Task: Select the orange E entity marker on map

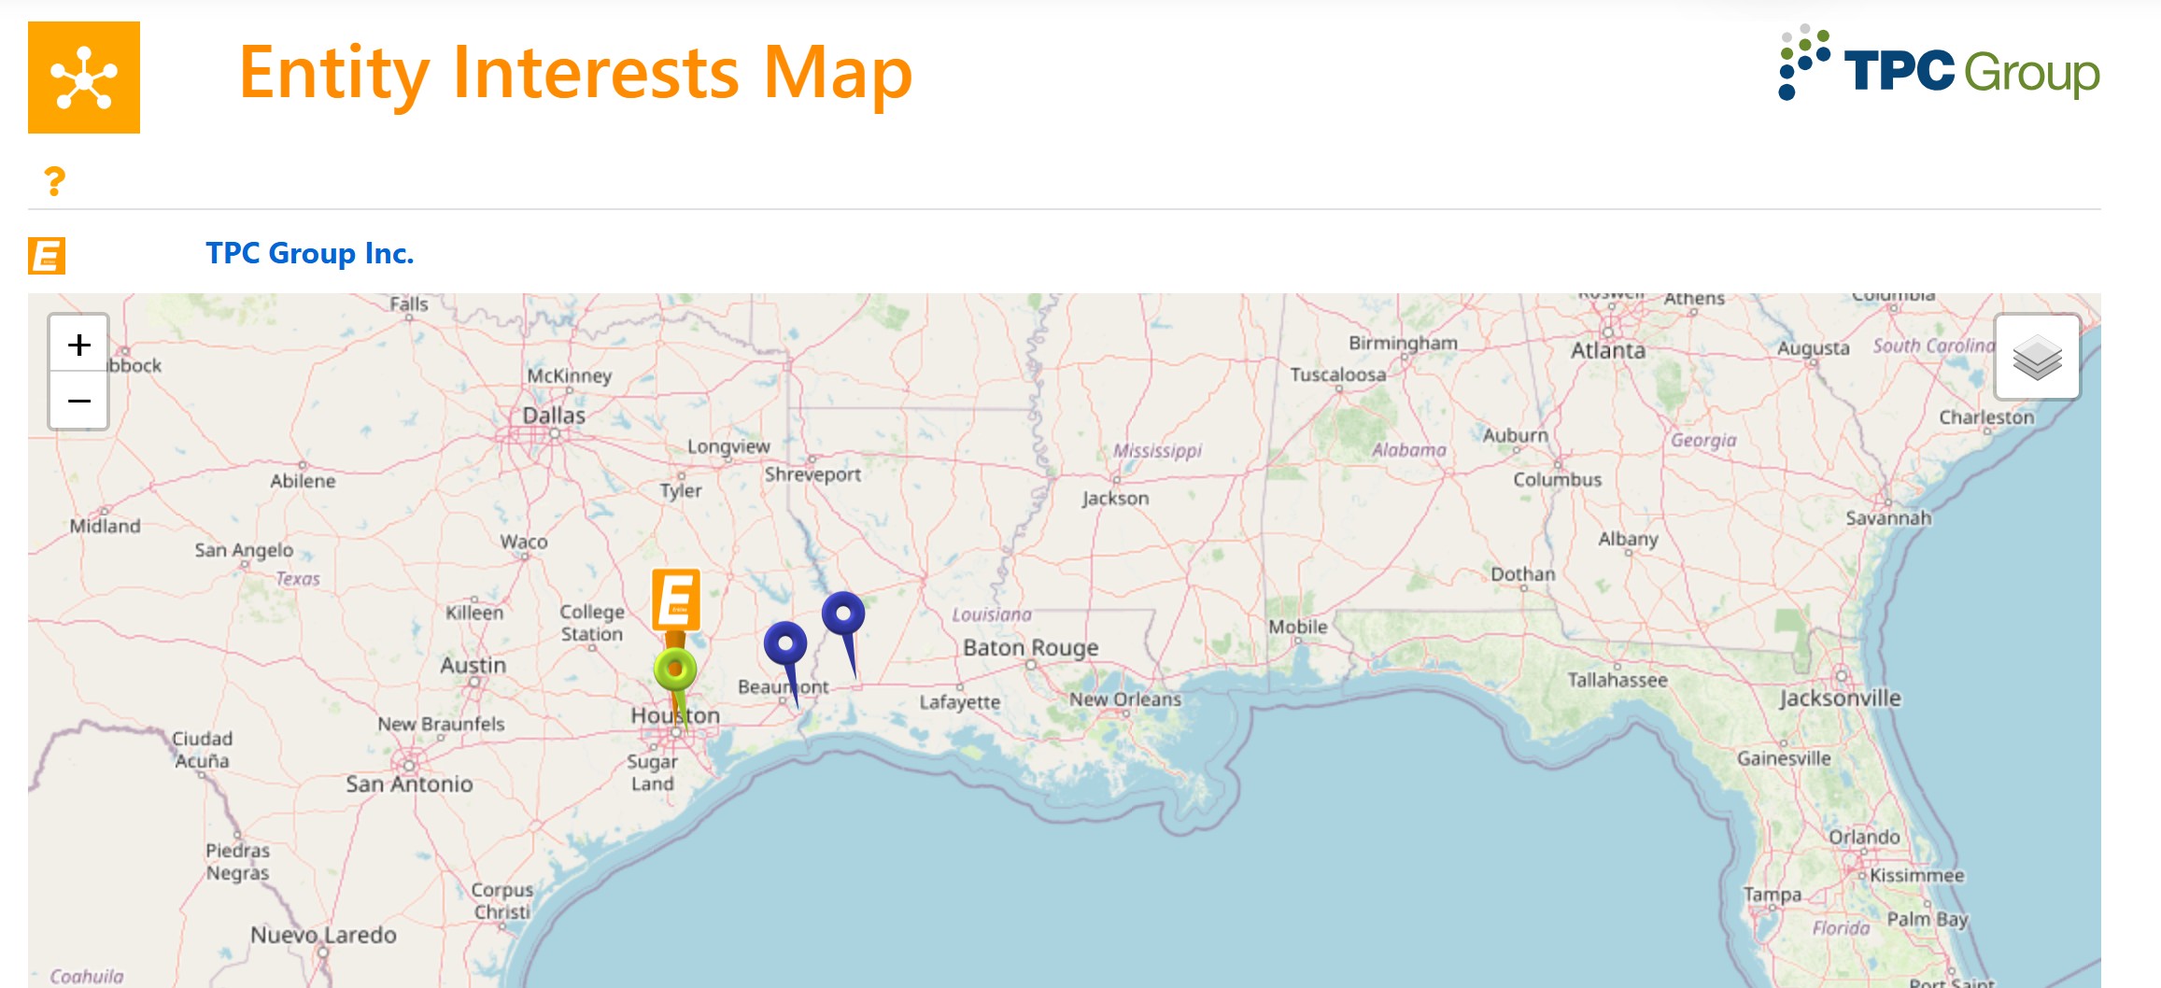Action: pos(676,599)
